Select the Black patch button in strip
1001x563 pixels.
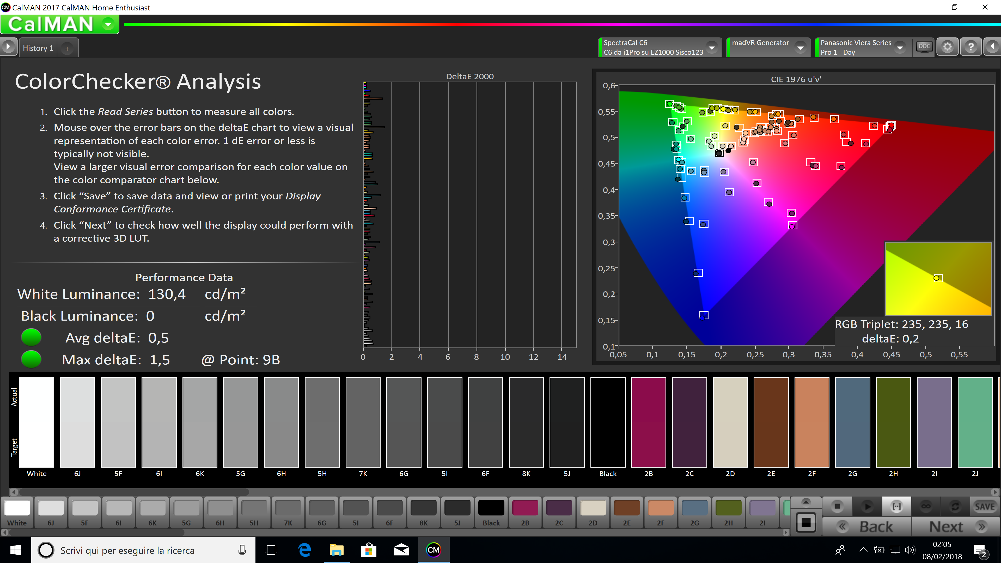[491, 512]
